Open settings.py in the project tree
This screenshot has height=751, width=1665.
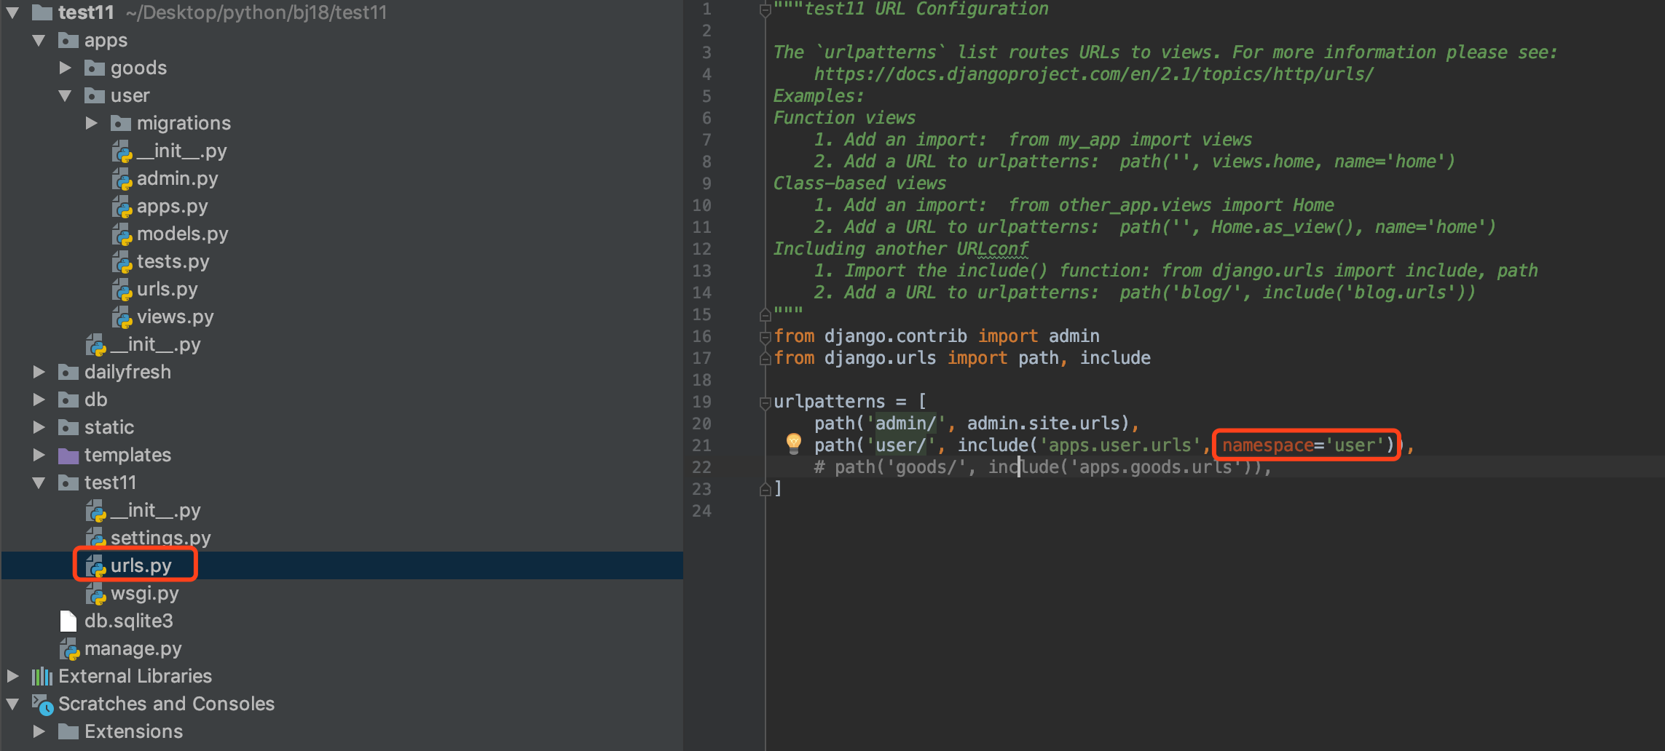coord(160,538)
